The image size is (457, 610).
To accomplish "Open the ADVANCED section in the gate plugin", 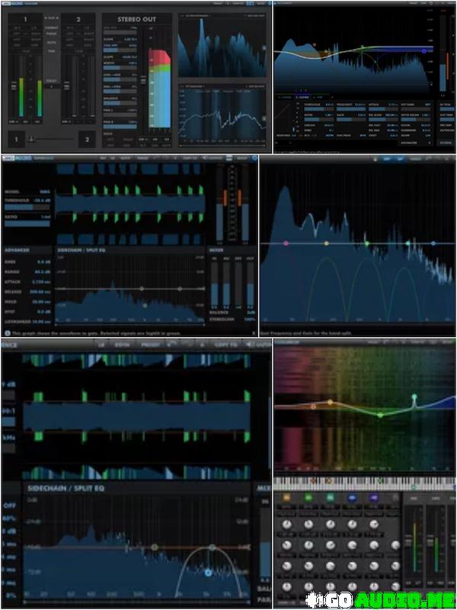I will click(x=17, y=249).
